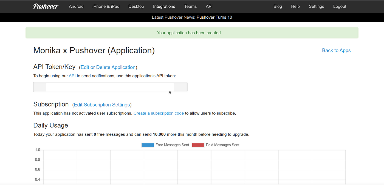Go Back to Apps
The image size is (384, 185).
point(336,50)
